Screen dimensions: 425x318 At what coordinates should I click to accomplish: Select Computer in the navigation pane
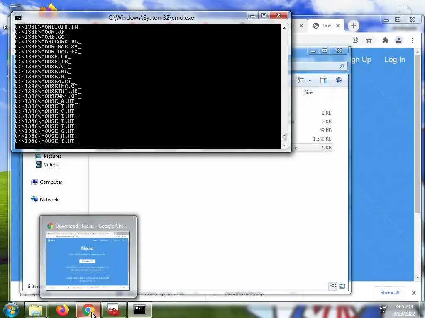click(x=47, y=182)
